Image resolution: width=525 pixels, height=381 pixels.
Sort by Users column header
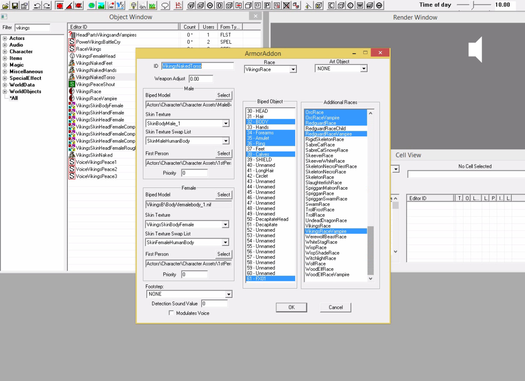208,27
